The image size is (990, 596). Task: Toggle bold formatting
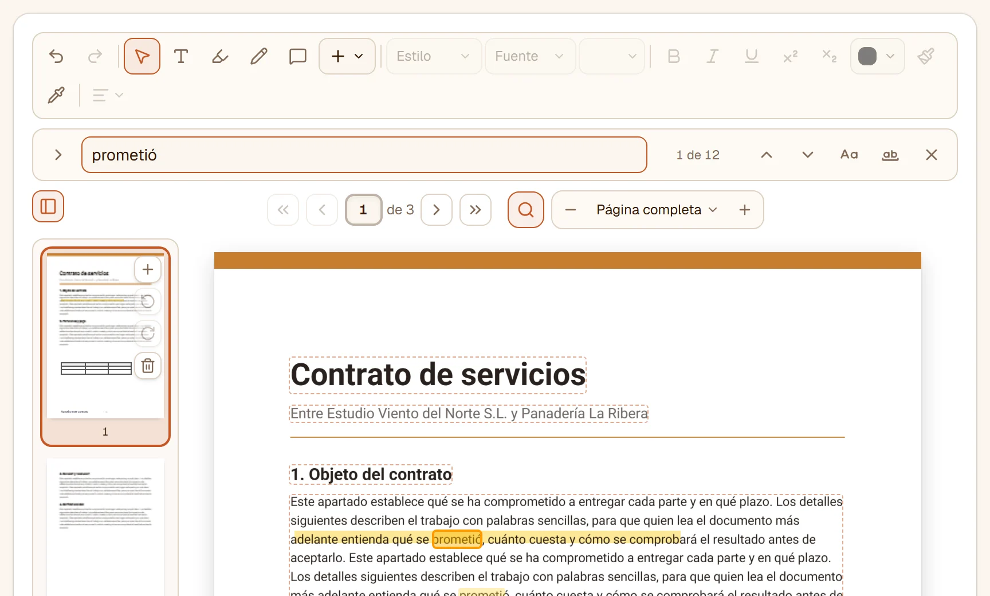click(x=674, y=56)
